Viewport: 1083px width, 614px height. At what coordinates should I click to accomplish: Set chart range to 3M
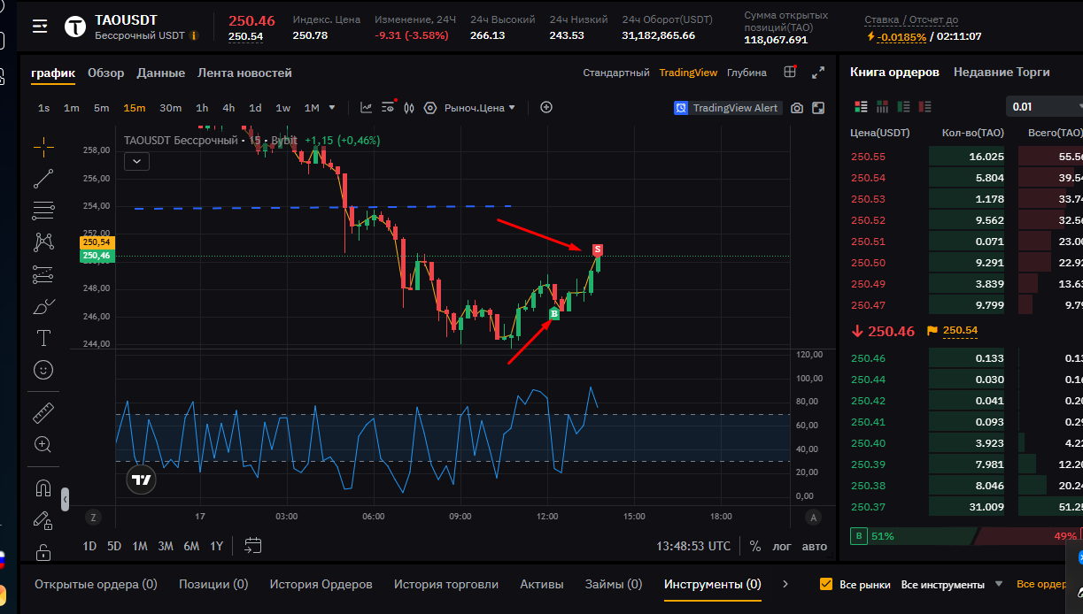[166, 546]
